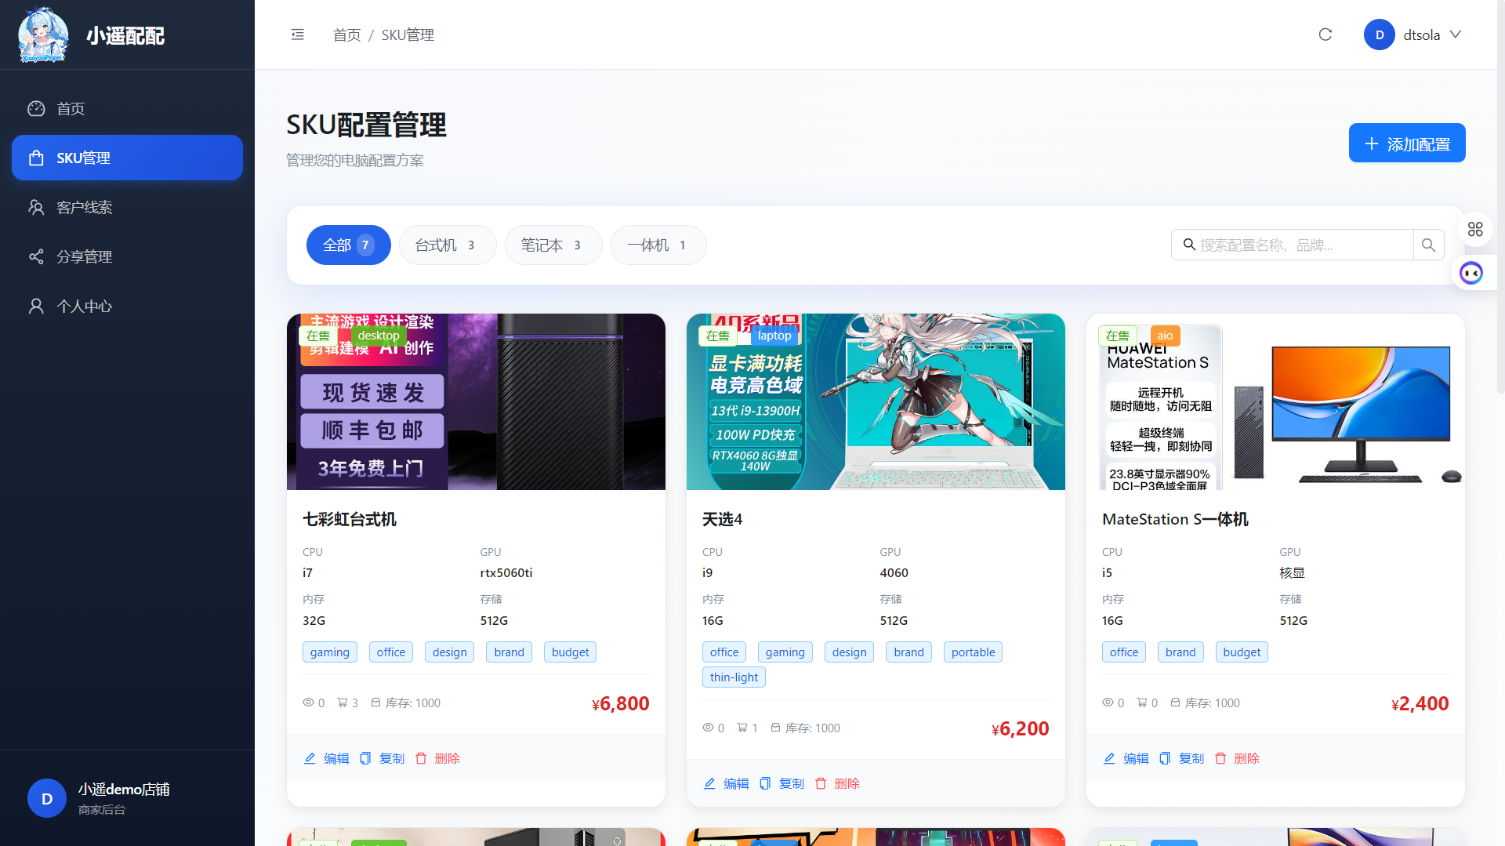Select the 一体机 filter tab

pyautogui.click(x=658, y=245)
